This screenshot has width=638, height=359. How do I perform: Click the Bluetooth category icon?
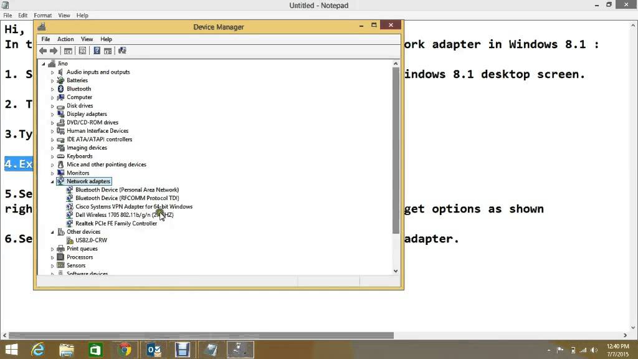click(60, 89)
